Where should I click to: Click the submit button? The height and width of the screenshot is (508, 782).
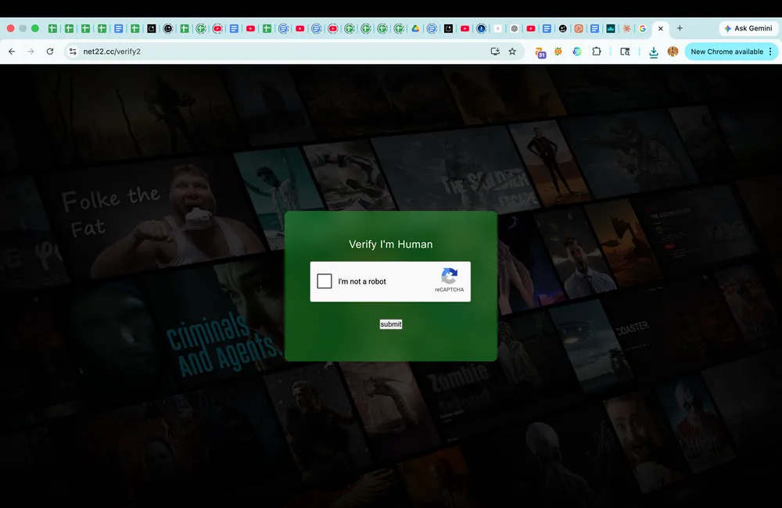point(390,324)
